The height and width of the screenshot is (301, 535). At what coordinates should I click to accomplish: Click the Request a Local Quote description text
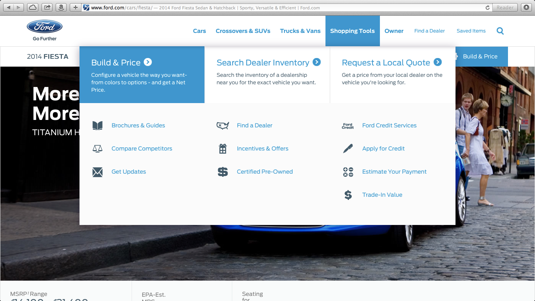pyautogui.click(x=392, y=79)
